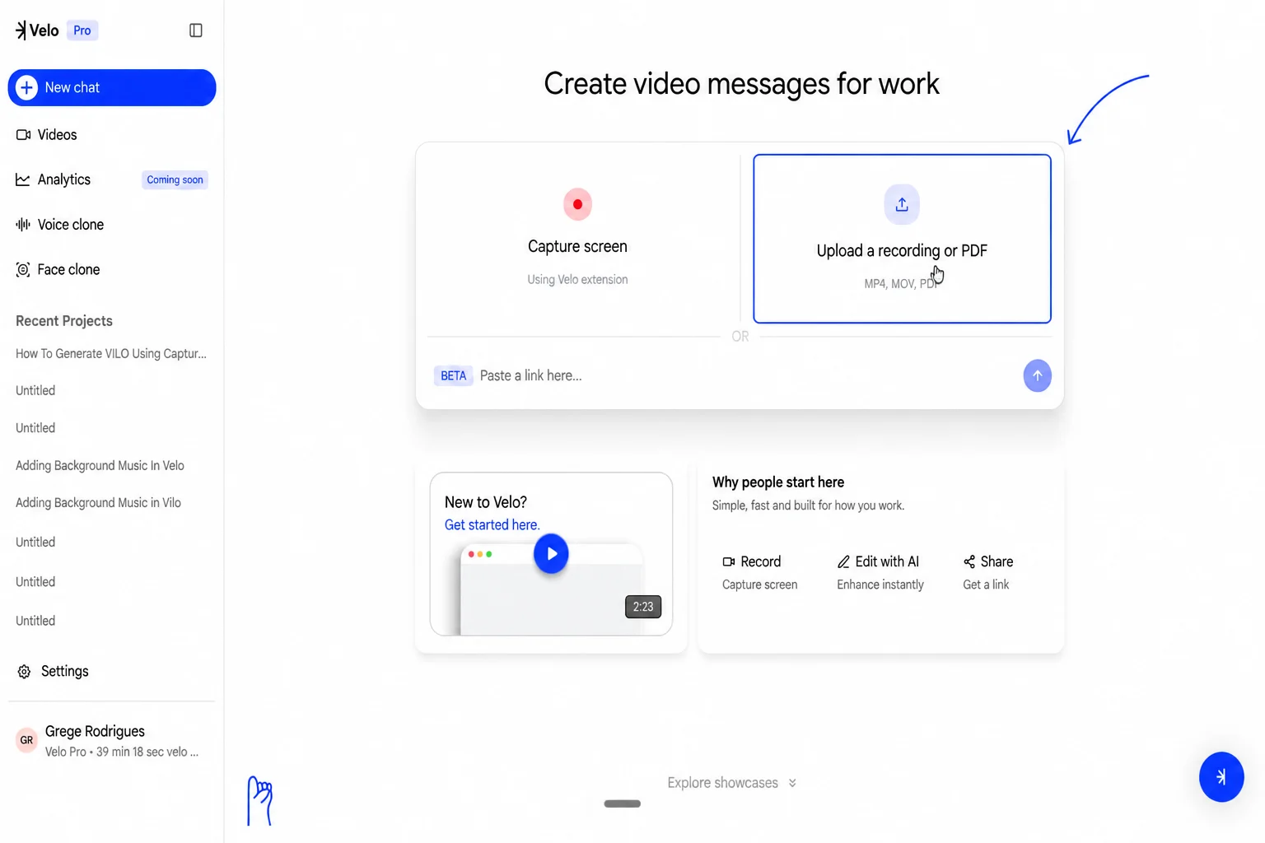Viewport: 1265px width, 843px height.
Task: Expand Explore showcases
Action: [731, 783]
